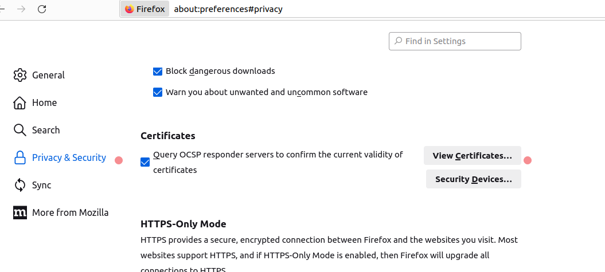This screenshot has height=272, width=605.
Task: Click the Find in Settings search box
Action: 459,41
